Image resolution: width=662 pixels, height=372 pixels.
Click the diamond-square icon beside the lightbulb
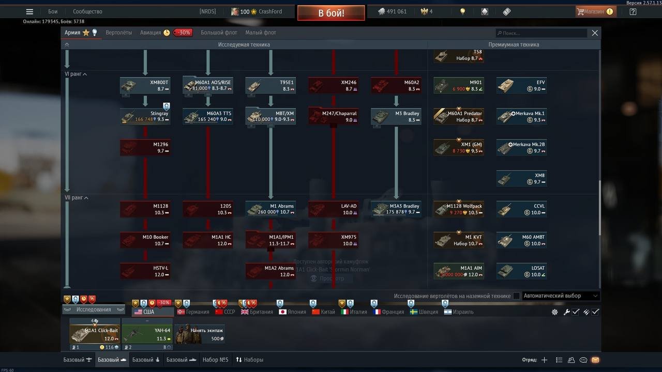(x=485, y=11)
